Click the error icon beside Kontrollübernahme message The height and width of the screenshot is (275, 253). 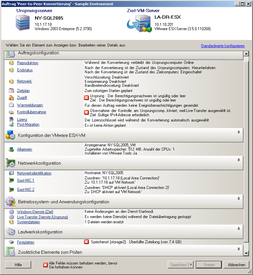86,112
